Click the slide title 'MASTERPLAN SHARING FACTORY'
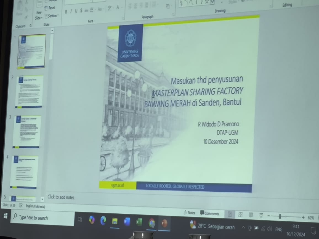 tap(197, 92)
